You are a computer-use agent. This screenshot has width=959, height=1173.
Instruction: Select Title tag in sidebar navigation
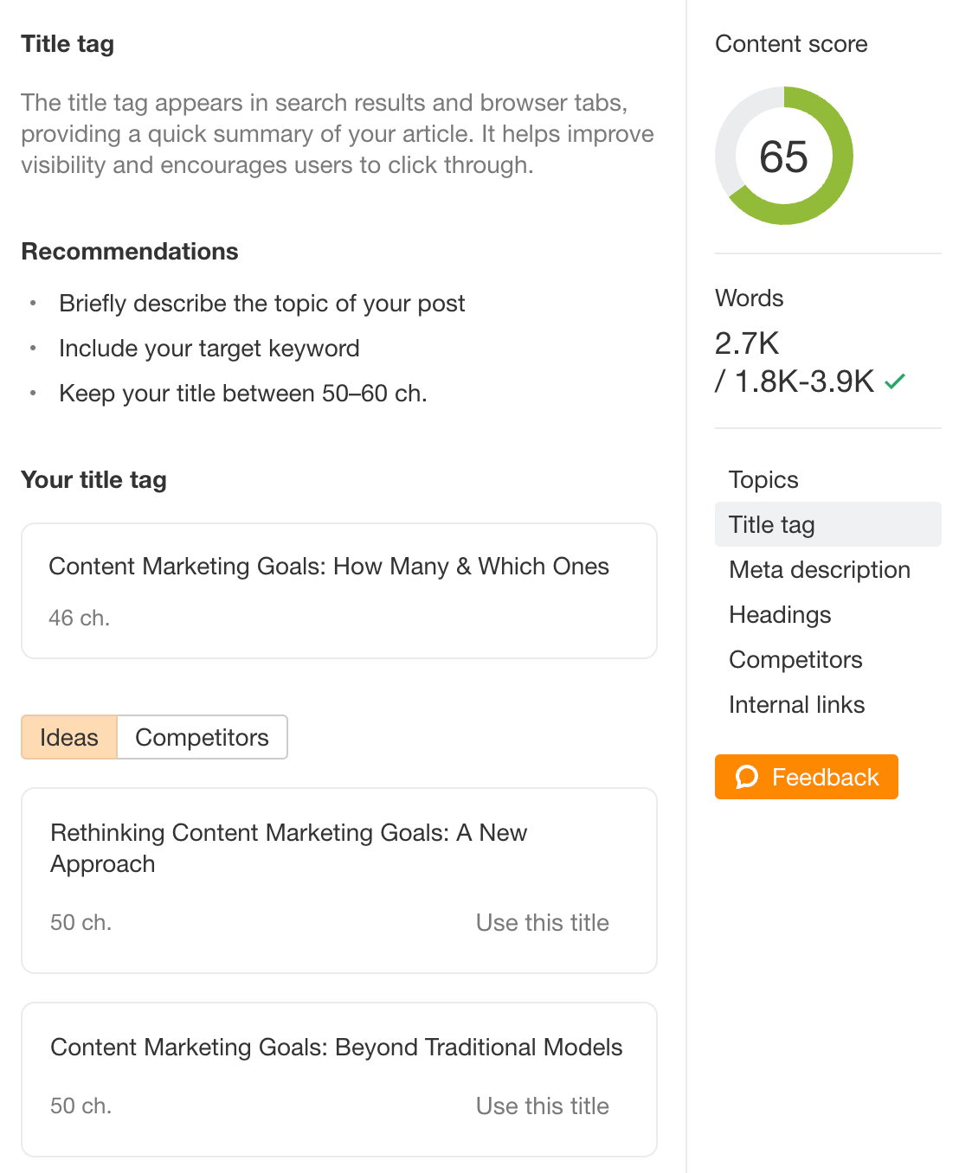click(771, 524)
